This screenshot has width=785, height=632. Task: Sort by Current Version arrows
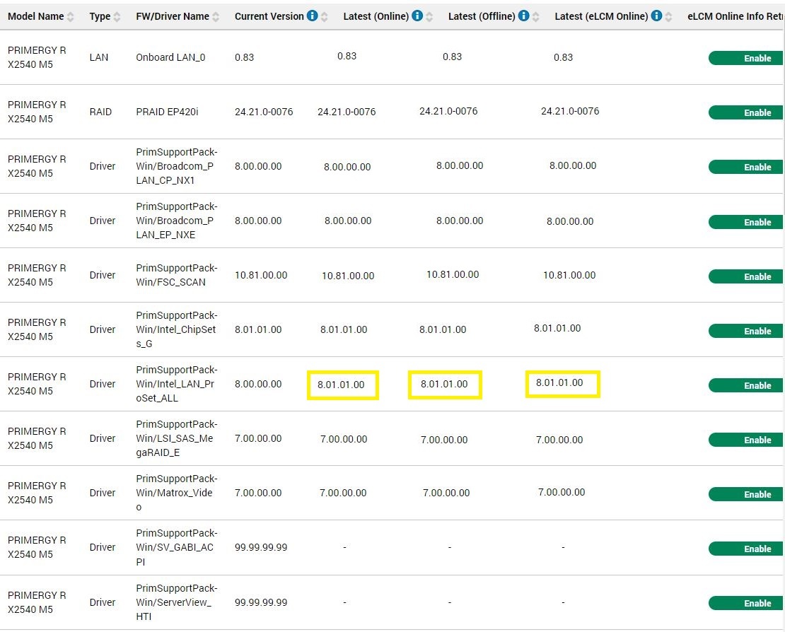point(325,16)
